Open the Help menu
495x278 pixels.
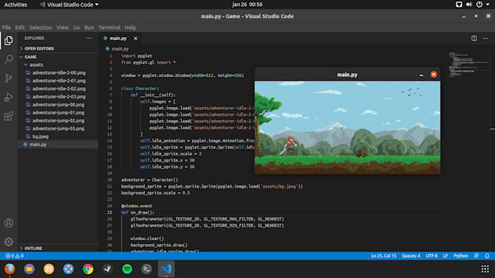(130, 28)
